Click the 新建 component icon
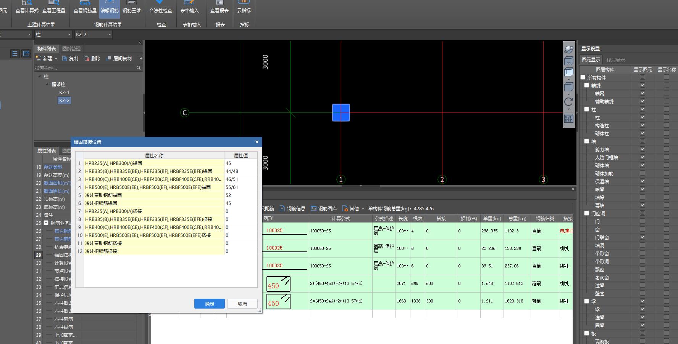This screenshot has height=344, width=678. tap(39, 58)
